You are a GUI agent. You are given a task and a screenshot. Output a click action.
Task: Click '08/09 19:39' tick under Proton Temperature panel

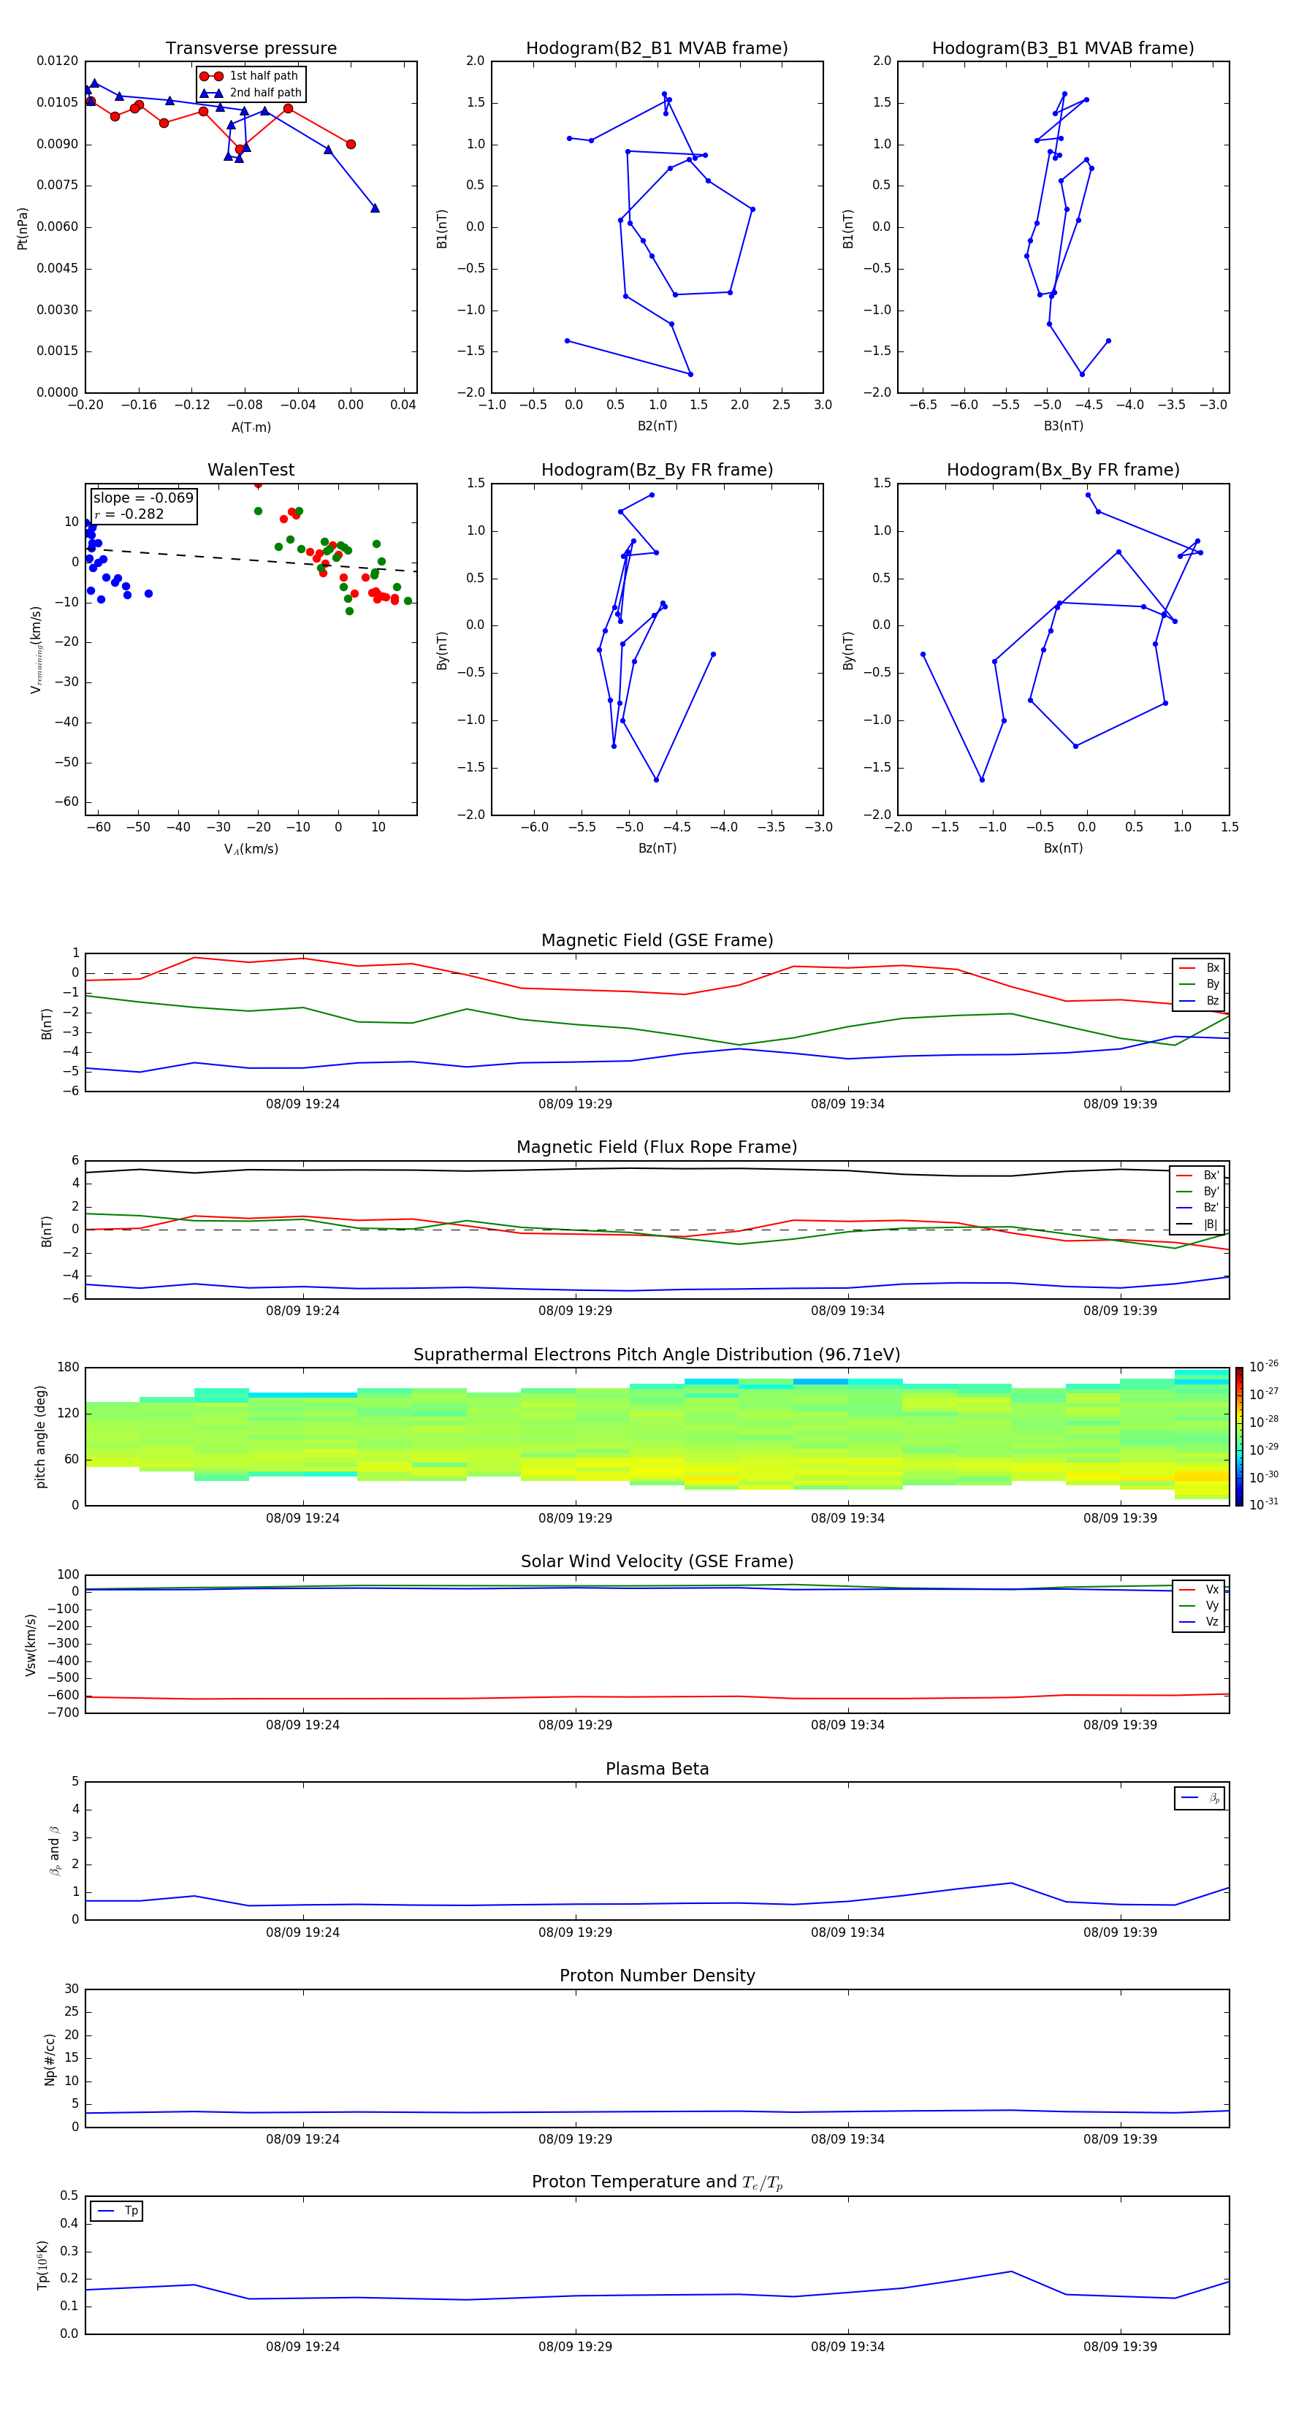1121,2347
